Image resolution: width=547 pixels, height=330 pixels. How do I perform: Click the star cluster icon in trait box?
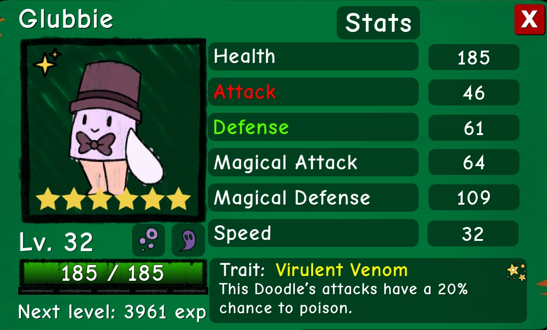pos(516,272)
